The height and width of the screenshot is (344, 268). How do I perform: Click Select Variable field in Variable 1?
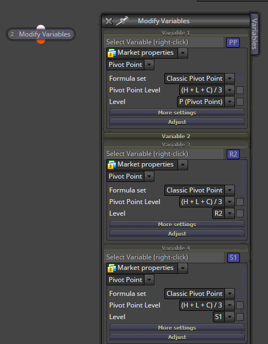pos(164,42)
